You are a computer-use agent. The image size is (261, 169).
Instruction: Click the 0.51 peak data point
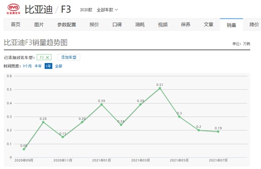click(160, 88)
